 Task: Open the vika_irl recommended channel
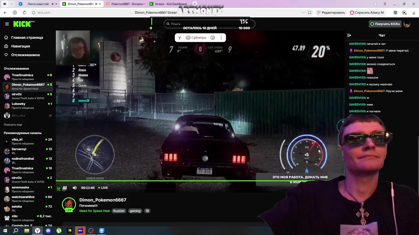click(28, 141)
